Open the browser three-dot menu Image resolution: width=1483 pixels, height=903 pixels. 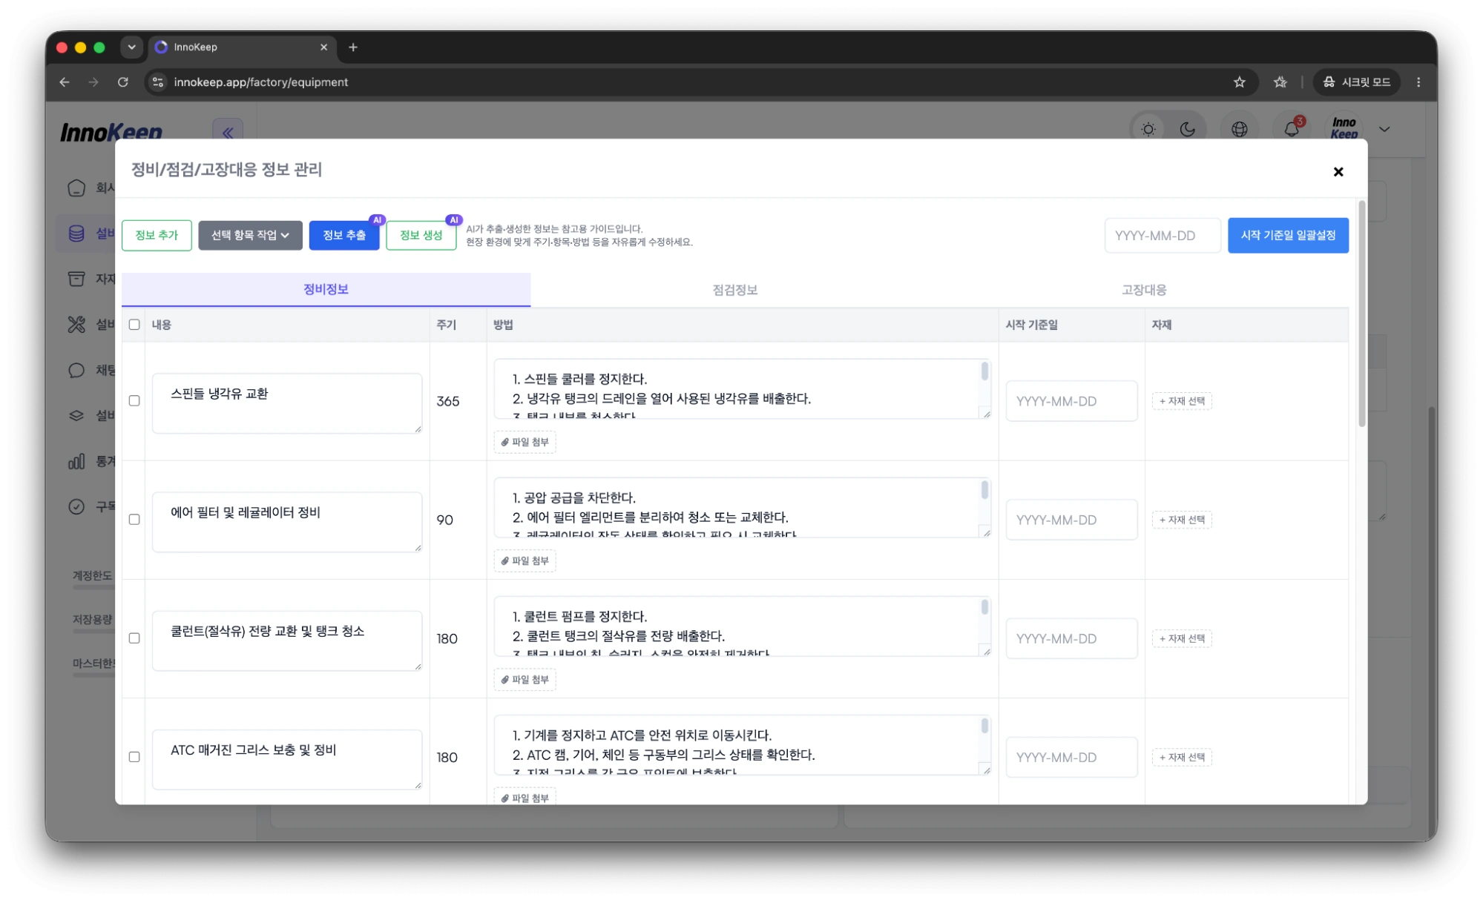click(x=1418, y=82)
